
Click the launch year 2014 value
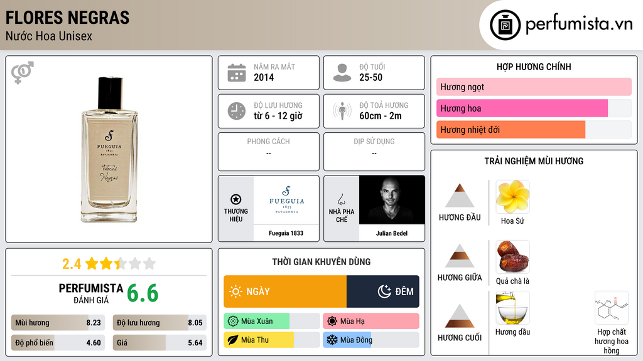(264, 77)
